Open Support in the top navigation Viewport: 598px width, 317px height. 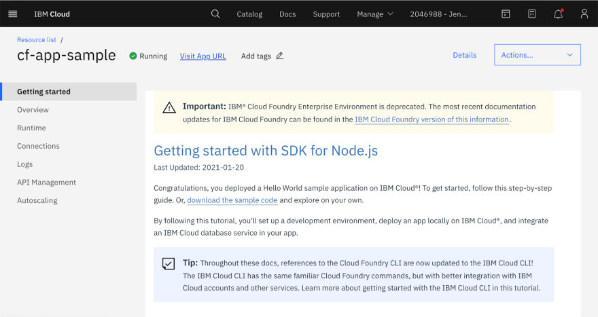[326, 14]
